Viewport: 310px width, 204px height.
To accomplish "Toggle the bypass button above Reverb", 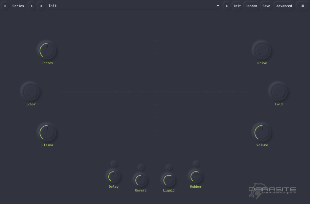I will pos(140,167).
